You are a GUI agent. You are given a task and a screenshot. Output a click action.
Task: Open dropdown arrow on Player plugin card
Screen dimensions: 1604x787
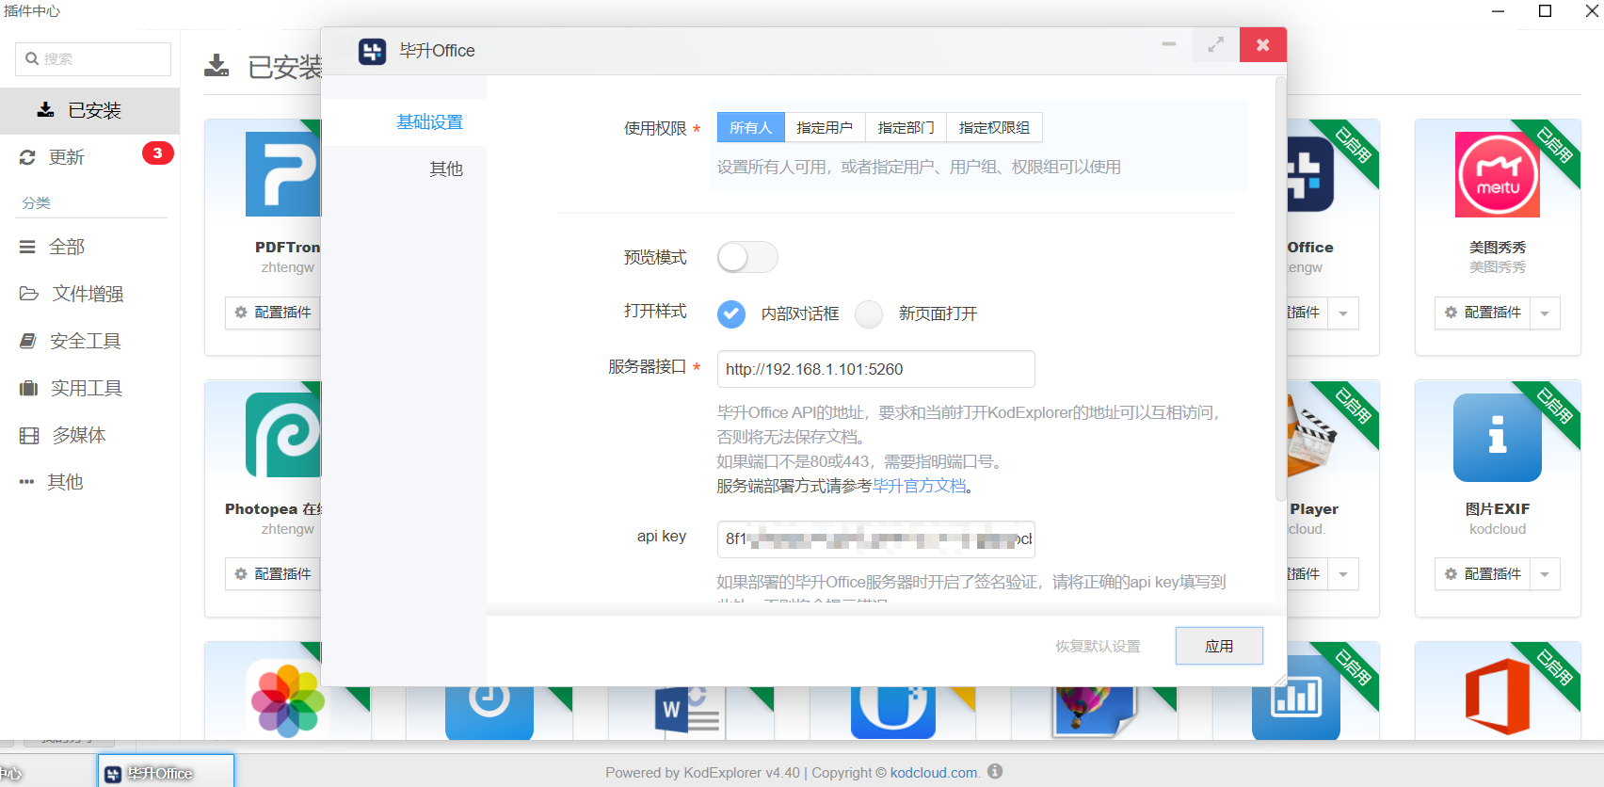click(1343, 574)
